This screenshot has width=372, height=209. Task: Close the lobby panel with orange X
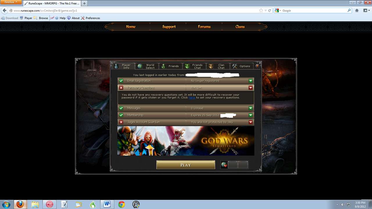click(x=257, y=66)
